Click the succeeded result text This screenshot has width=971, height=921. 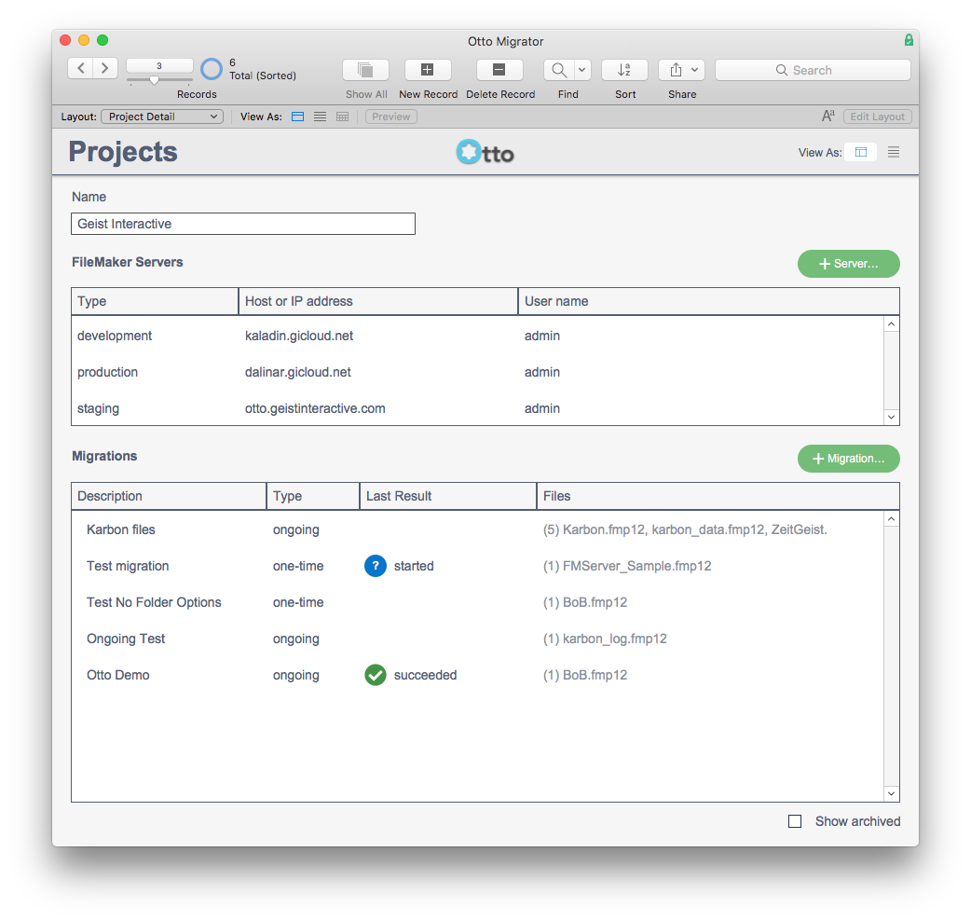tap(426, 675)
